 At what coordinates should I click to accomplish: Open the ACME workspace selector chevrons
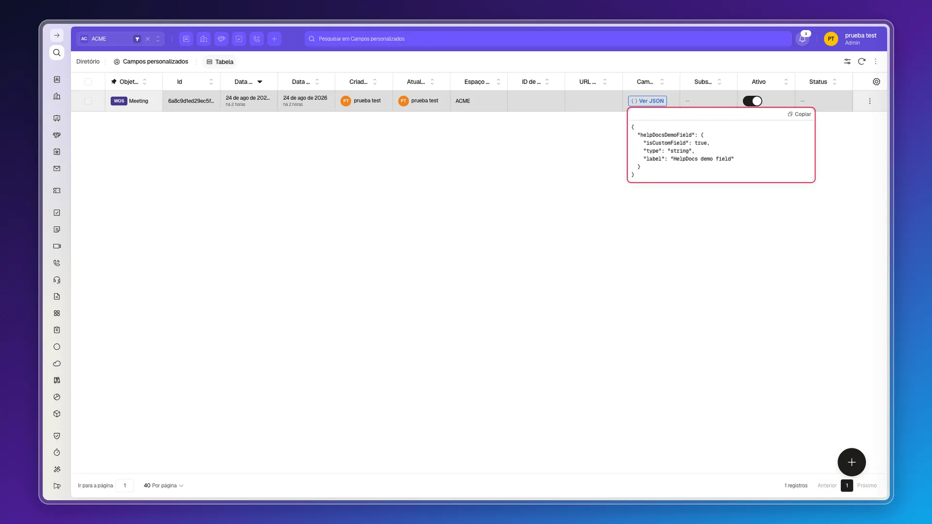158,39
